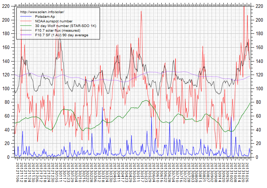Click the date label 20130704

(174, 172)
